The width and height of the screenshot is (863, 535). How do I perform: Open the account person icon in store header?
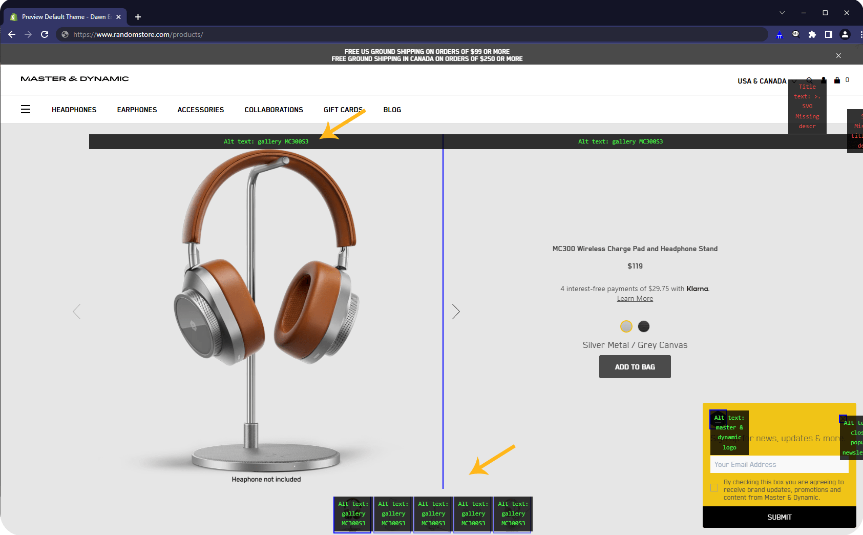click(824, 80)
